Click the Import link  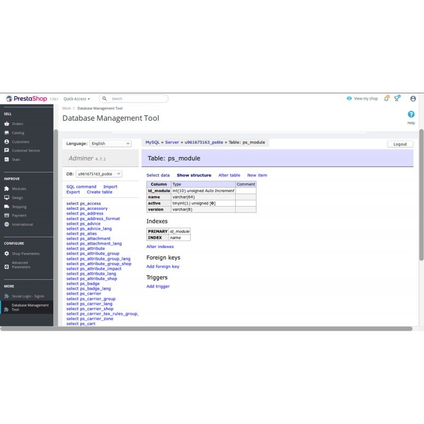coord(110,187)
